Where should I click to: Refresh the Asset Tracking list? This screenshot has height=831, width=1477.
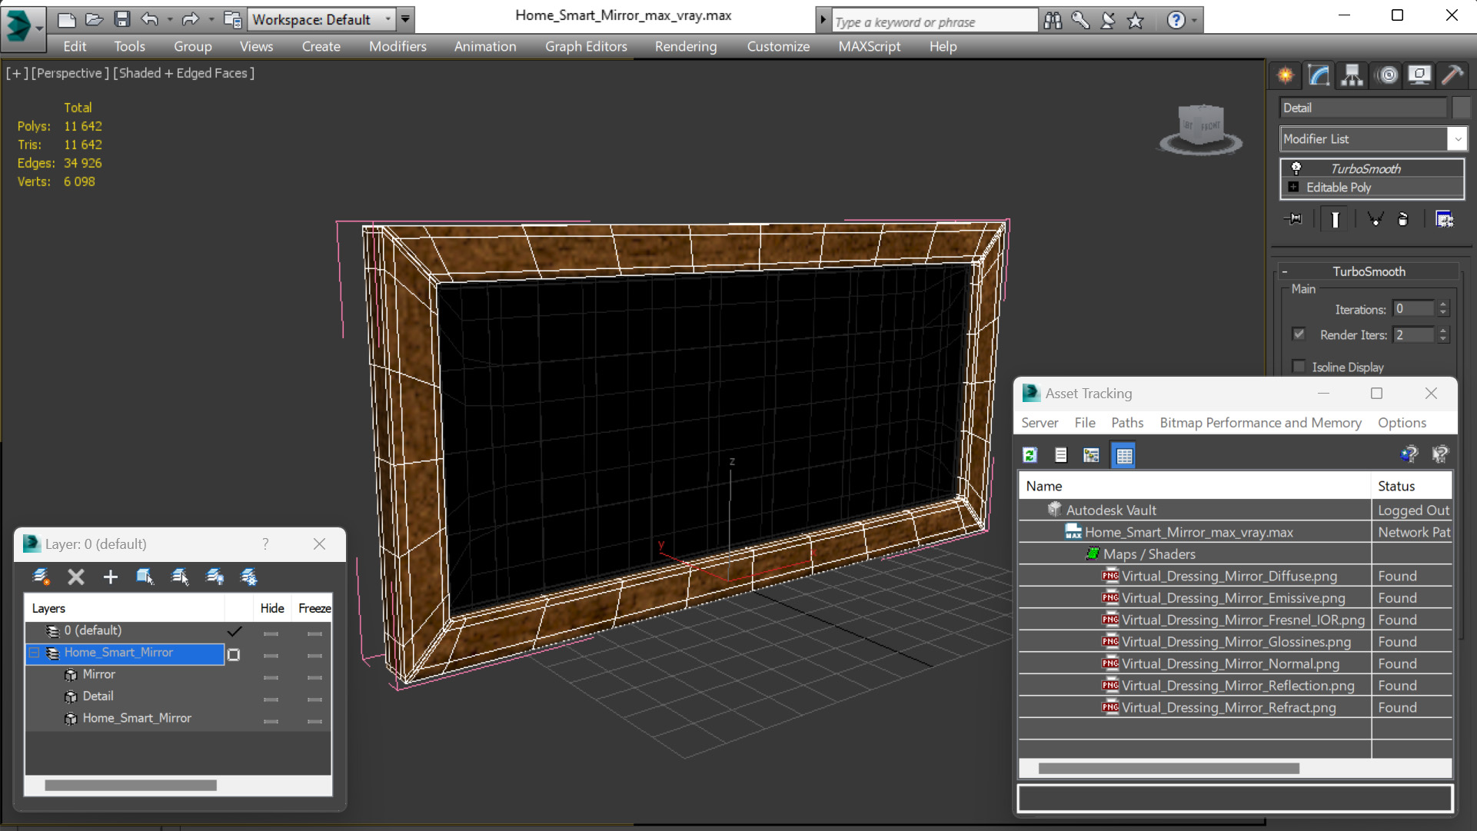tap(1030, 455)
